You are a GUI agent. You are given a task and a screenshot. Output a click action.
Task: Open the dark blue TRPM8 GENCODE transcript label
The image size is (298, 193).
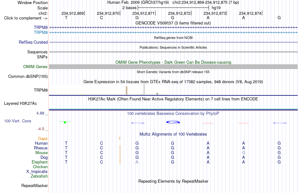pyautogui.click(x=41, y=28)
